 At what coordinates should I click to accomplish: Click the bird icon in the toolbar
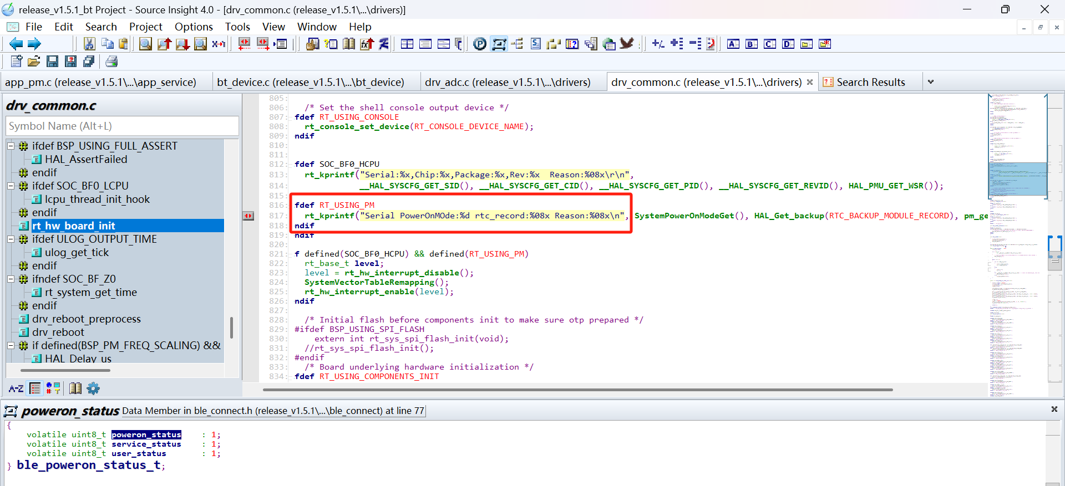click(x=627, y=44)
